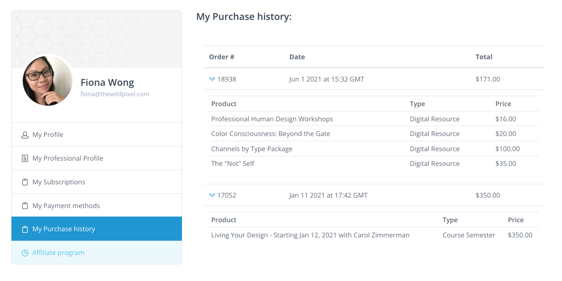Open the My Profile menu item
The width and height of the screenshot is (562, 281).
48,135
